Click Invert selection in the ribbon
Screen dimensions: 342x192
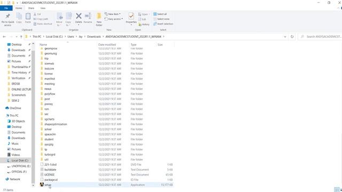[163, 24]
